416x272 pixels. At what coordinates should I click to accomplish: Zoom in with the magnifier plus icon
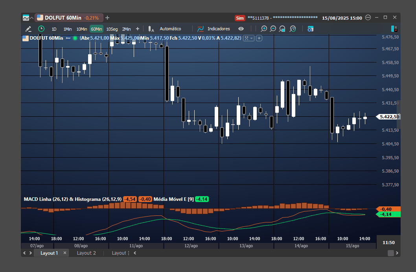point(264,29)
